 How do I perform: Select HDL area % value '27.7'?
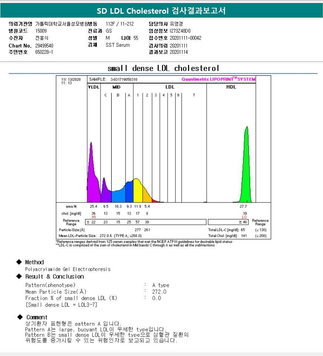tap(243, 207)
